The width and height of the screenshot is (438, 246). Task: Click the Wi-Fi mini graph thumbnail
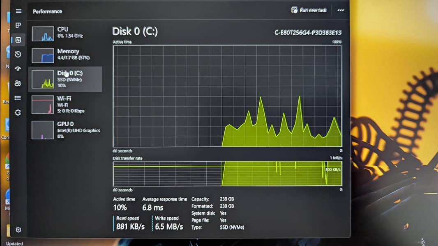pyautogui.click(x=43, y=105)
